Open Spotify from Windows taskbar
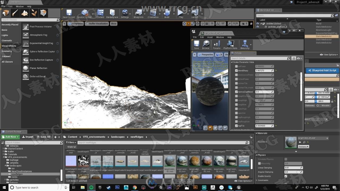The width and height of the screenshot is (340, 191). [91, 188]
